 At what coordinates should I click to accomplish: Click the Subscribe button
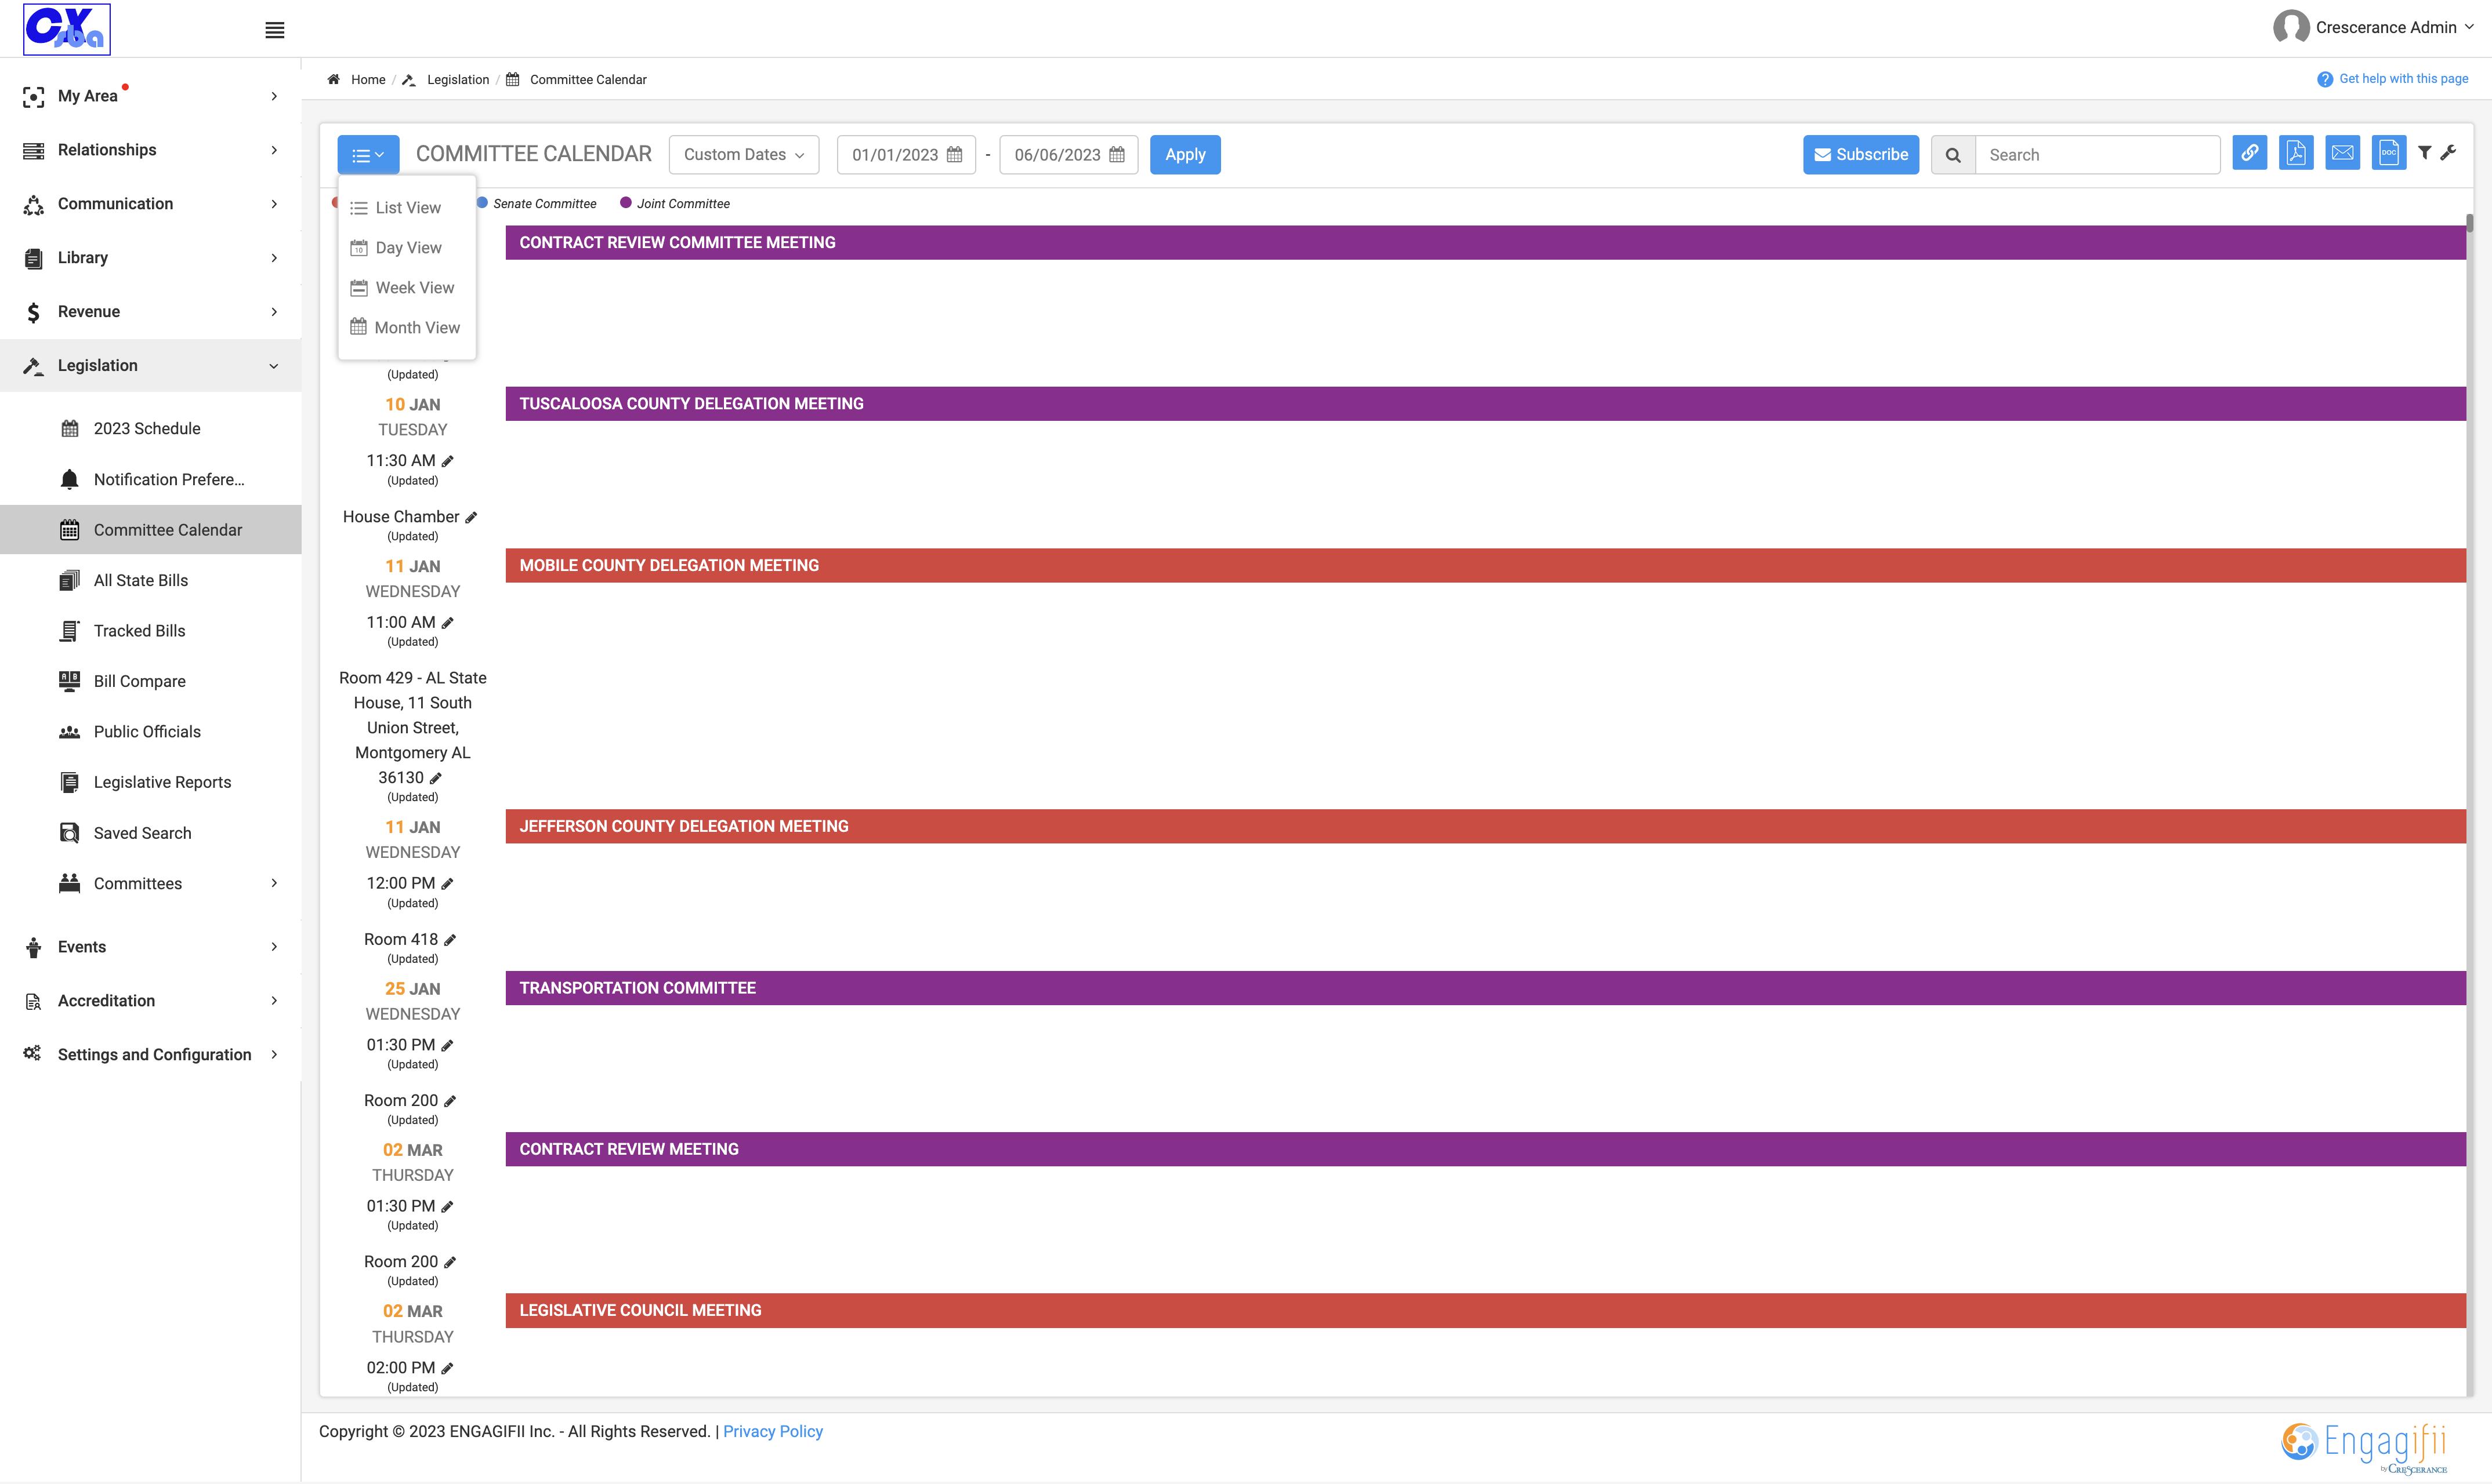pos(1861,155)
